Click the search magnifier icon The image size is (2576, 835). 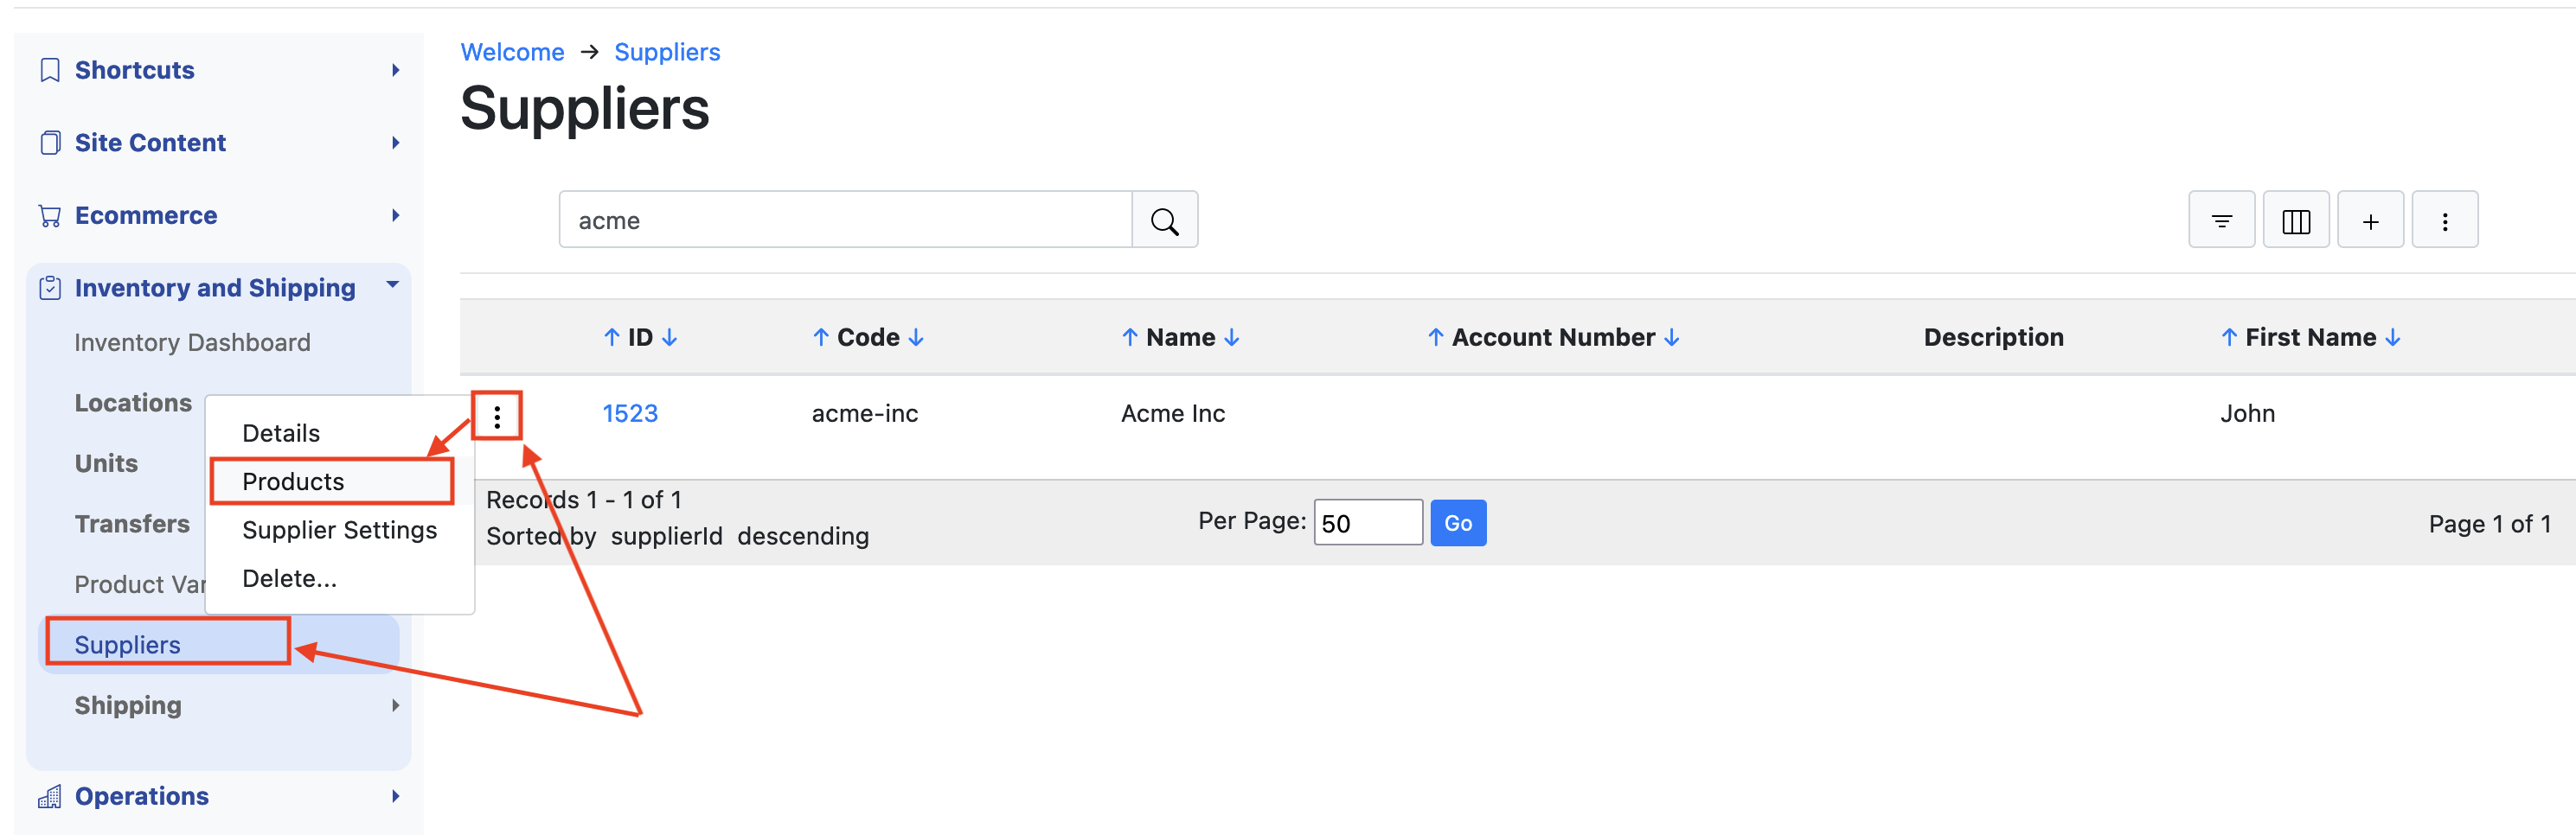pyautogui.click(x=1164, y=220)
